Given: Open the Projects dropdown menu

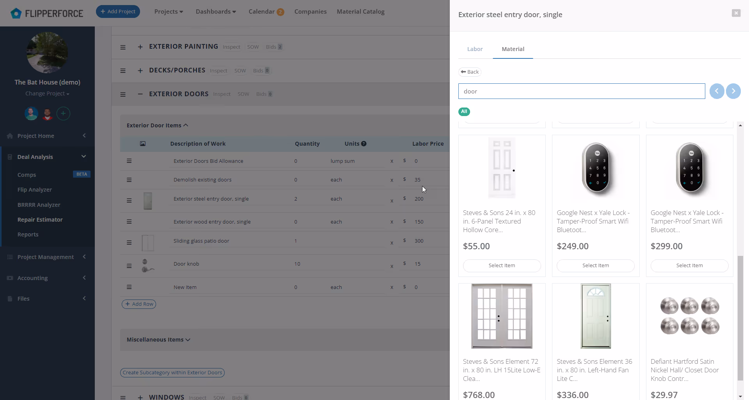Looking at the screenshot, I should click(x=169, y=12).
